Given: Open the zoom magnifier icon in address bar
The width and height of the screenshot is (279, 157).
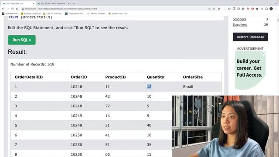Looking at the screenshot, I should (209, 9).
